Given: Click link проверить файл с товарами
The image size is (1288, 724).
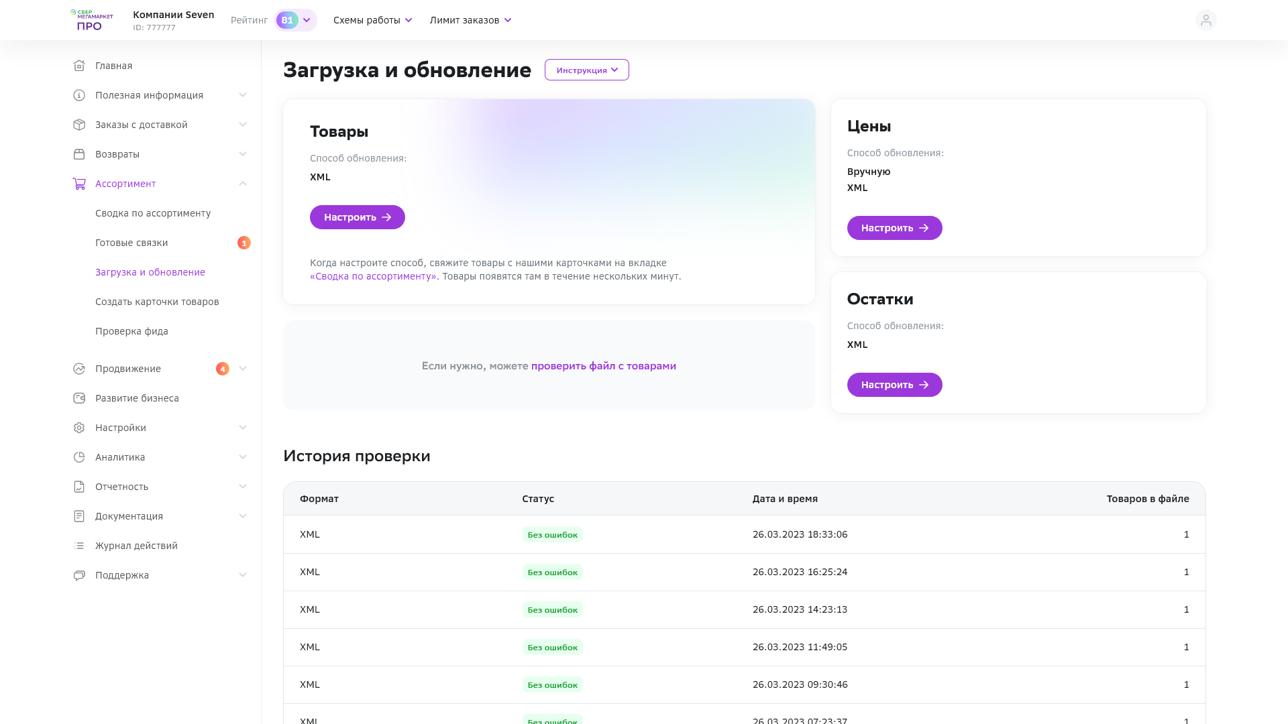Looking at the screenshot, I should 604,366.
